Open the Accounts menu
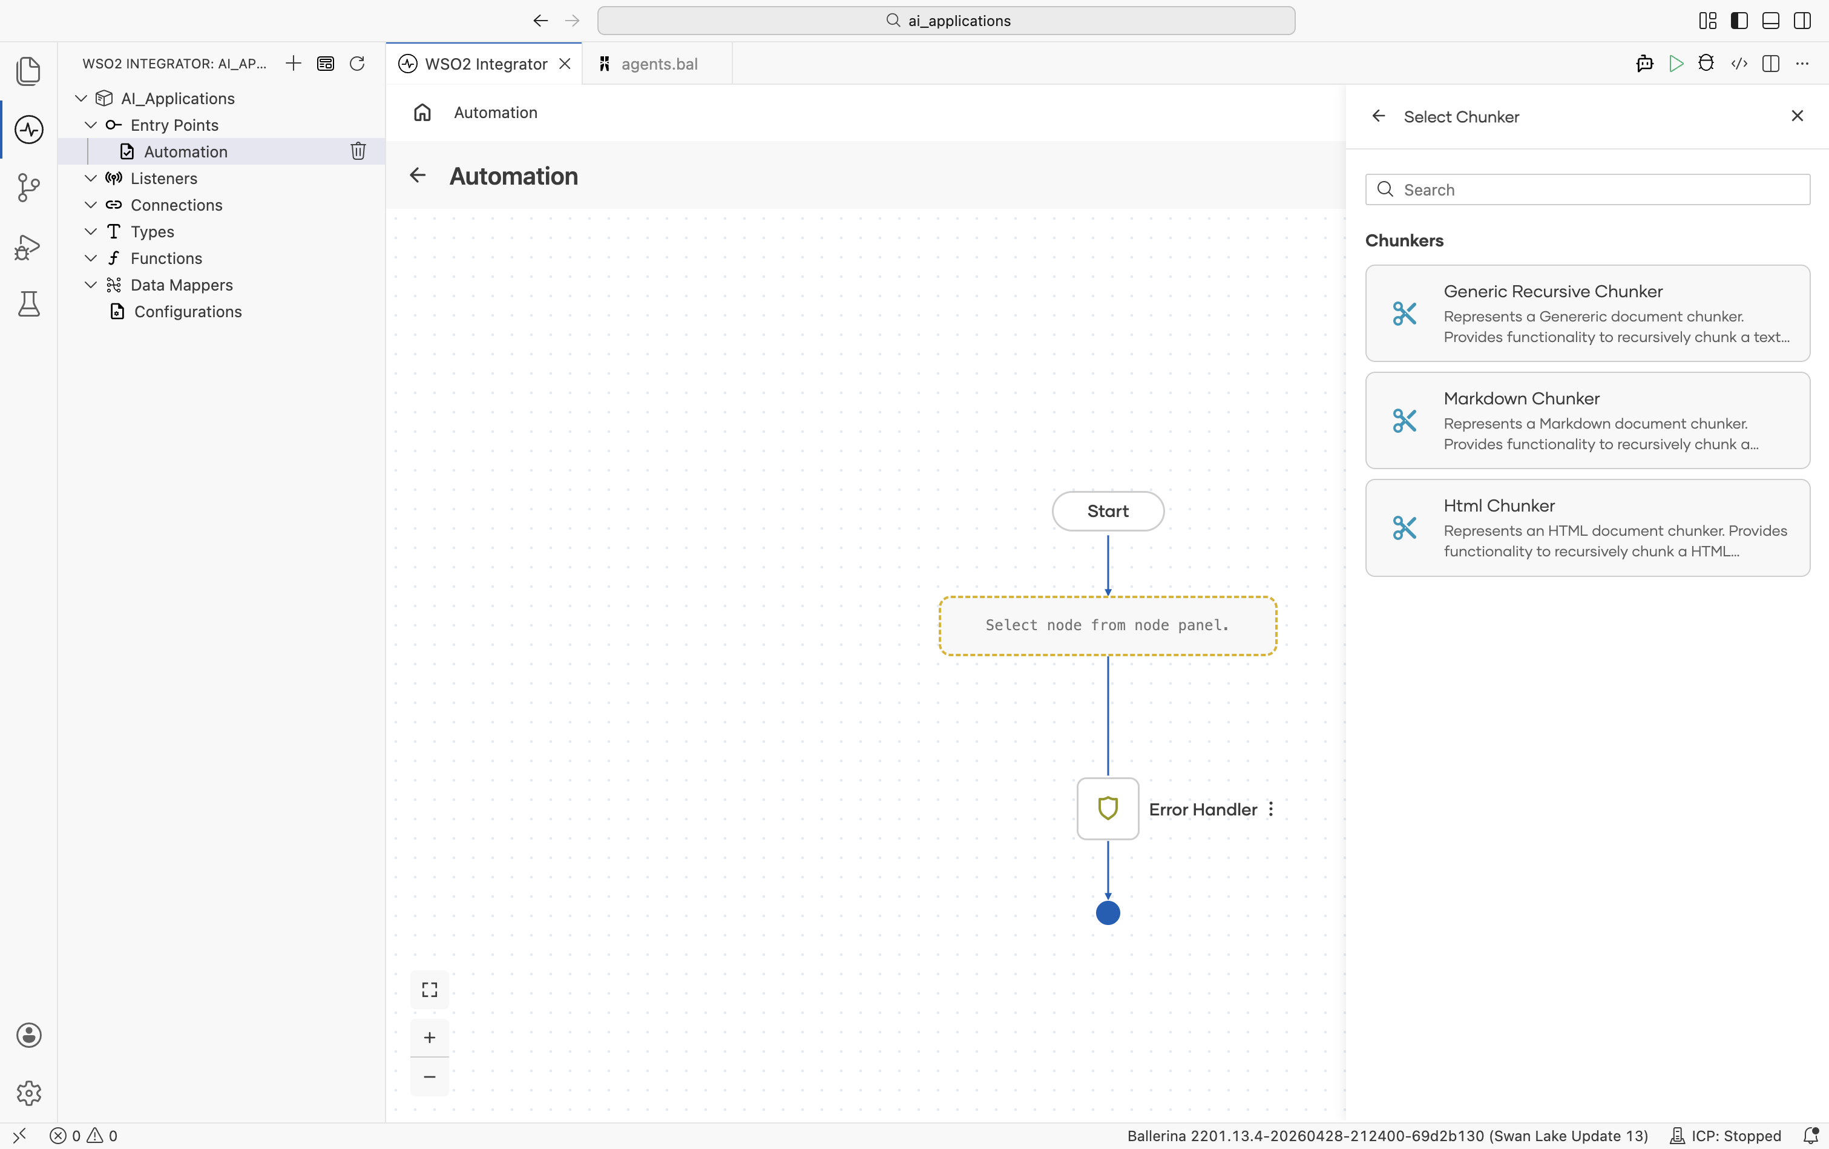Image resolution: width=1829 pixels, height=1149 pixels. click(29, 1035)
